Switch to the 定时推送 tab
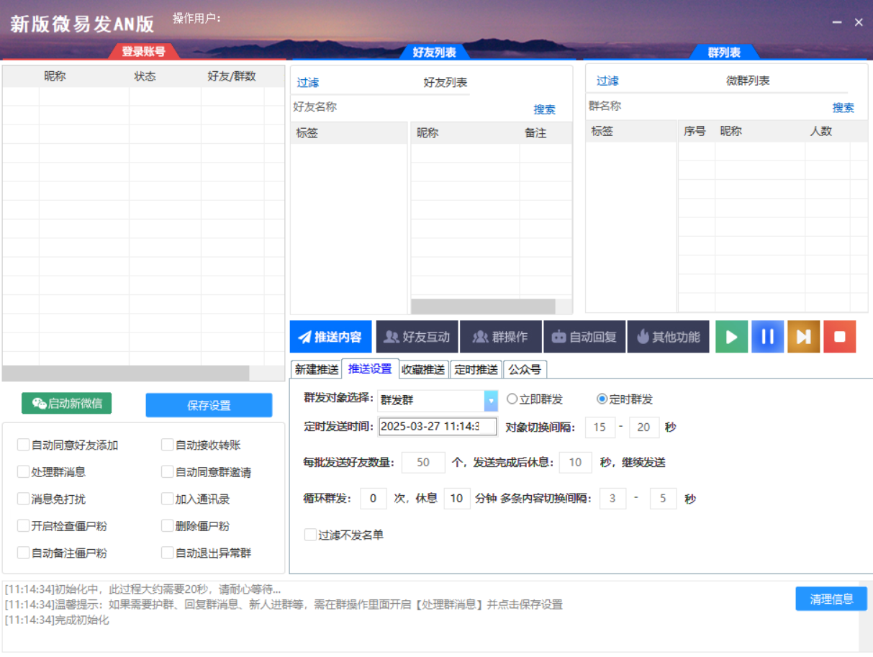Viewport: 873px width, 657px height. (x=476, y=370)
